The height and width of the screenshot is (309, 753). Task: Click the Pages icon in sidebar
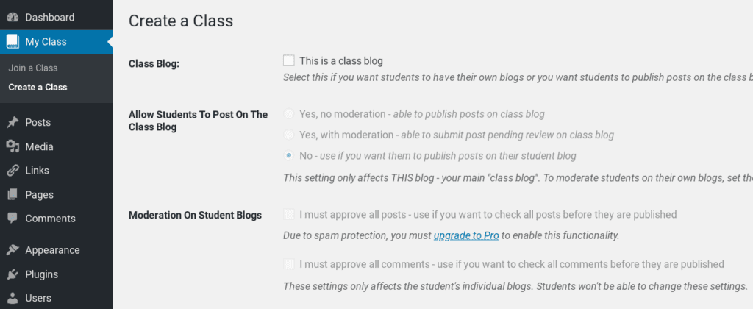13,195
